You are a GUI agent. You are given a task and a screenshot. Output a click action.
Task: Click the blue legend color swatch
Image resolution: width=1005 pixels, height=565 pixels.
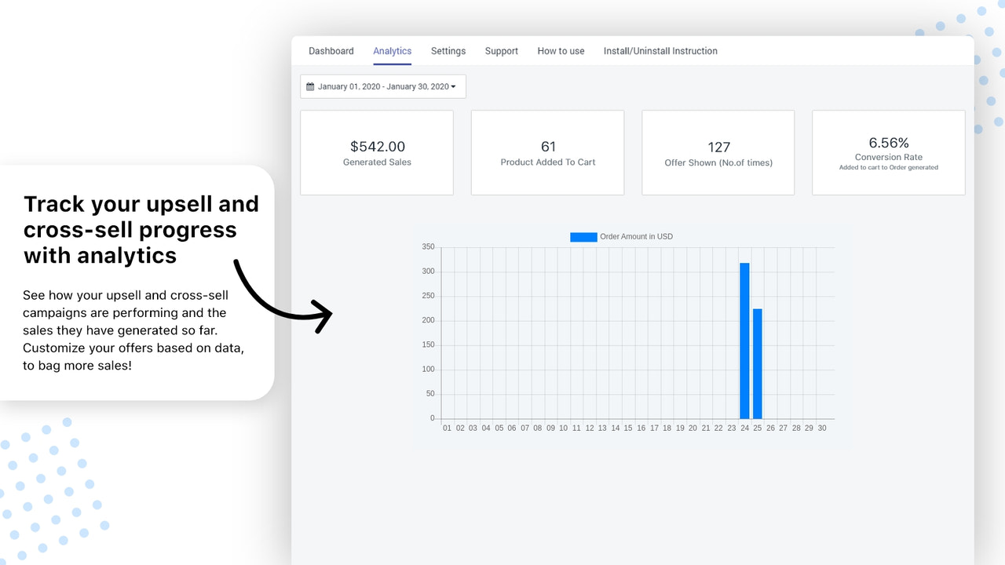point(583,236)
